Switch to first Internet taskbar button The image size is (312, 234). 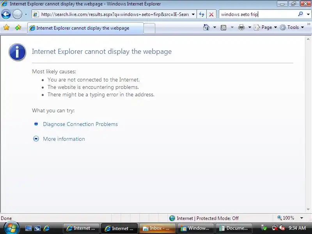81,228
